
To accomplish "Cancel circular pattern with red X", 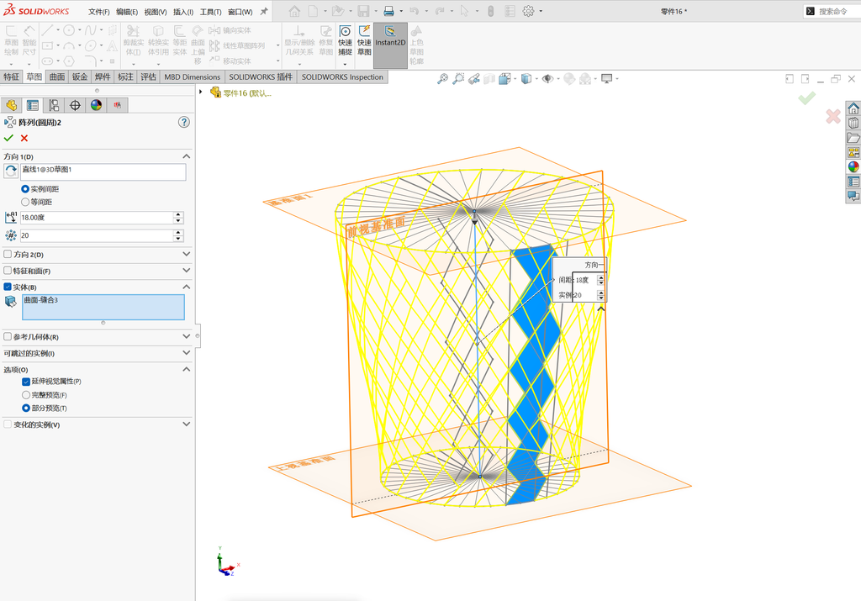I will pyautogui.click(x=24, y=139).
